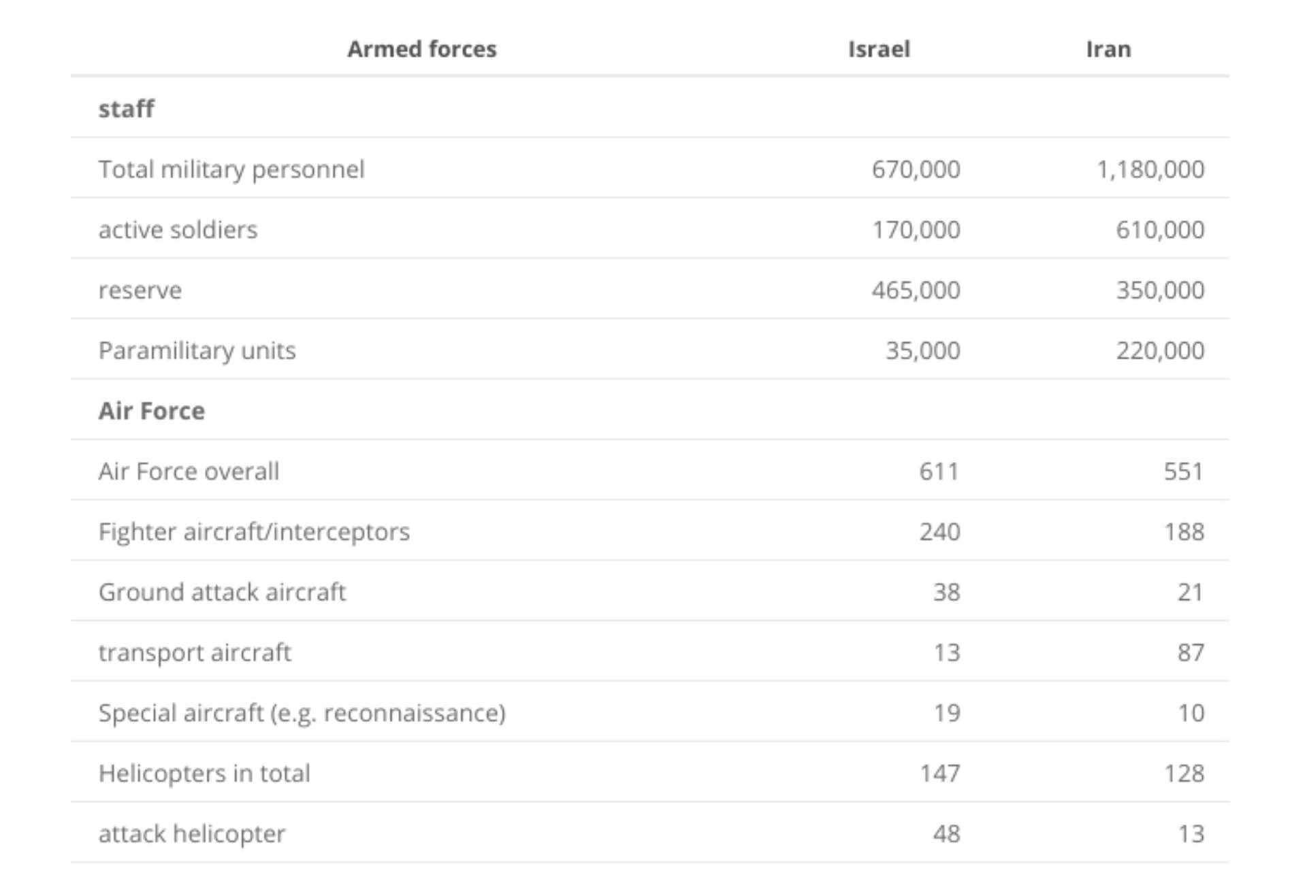The height and width of the screenshot is (894, 1307).
Task: Click the Special aircraft reconnaissance row label
Action: point(302,714)
